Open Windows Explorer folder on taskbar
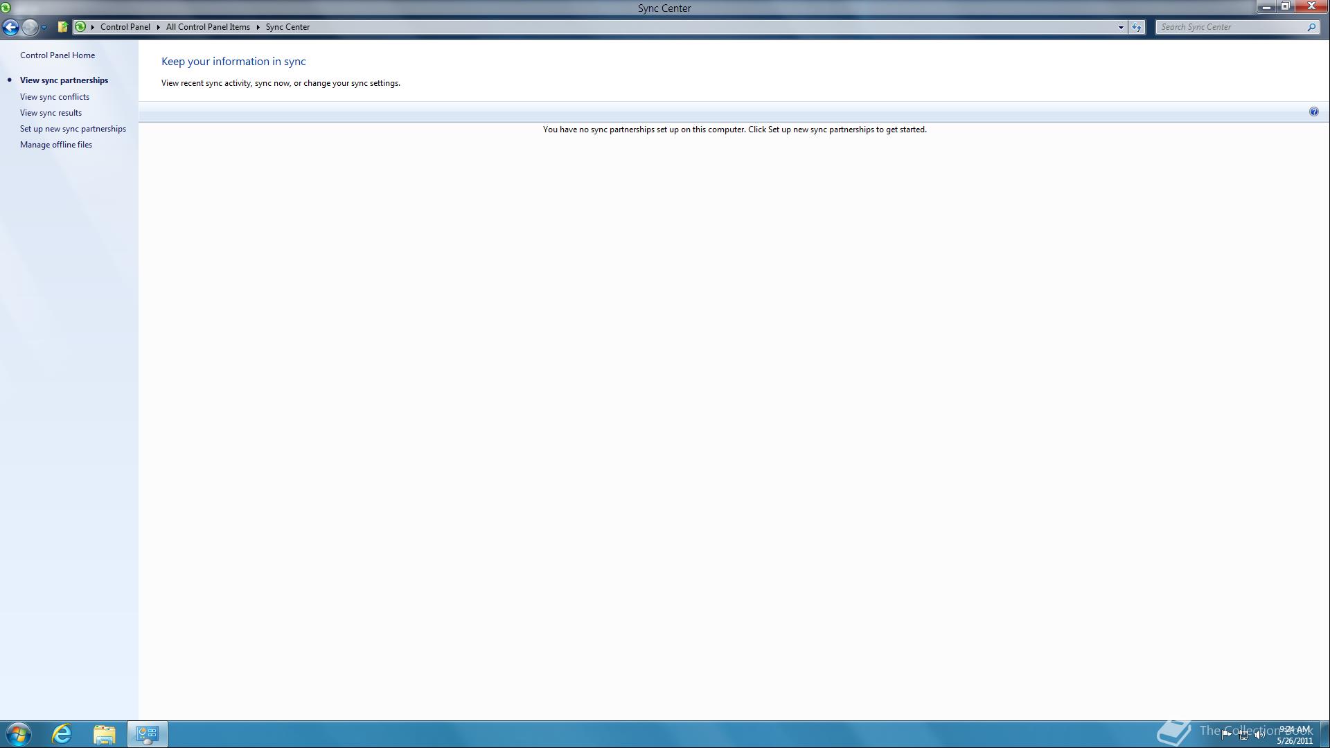The height and width of the screenshot is (748, 1330). click(105, 733)
